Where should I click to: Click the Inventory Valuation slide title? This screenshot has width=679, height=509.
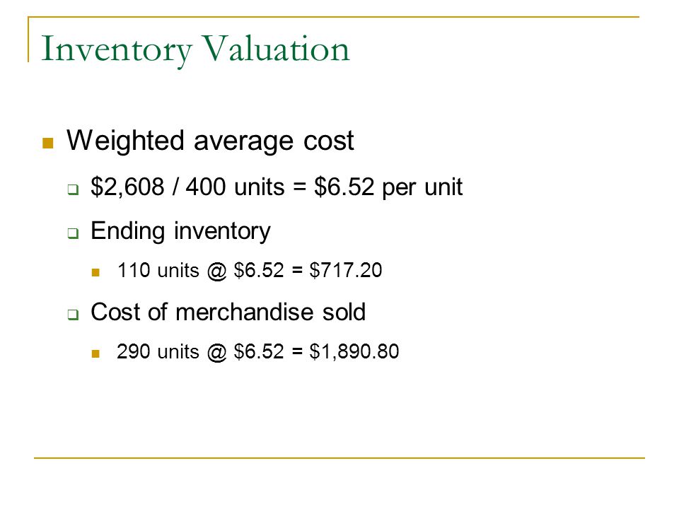coord(195,49)
